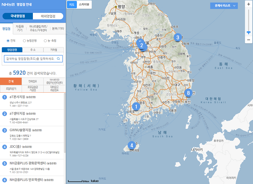253x184 pixels.
Task: Click the phone number T. 064-727-0236
Action: pos(19,156)
